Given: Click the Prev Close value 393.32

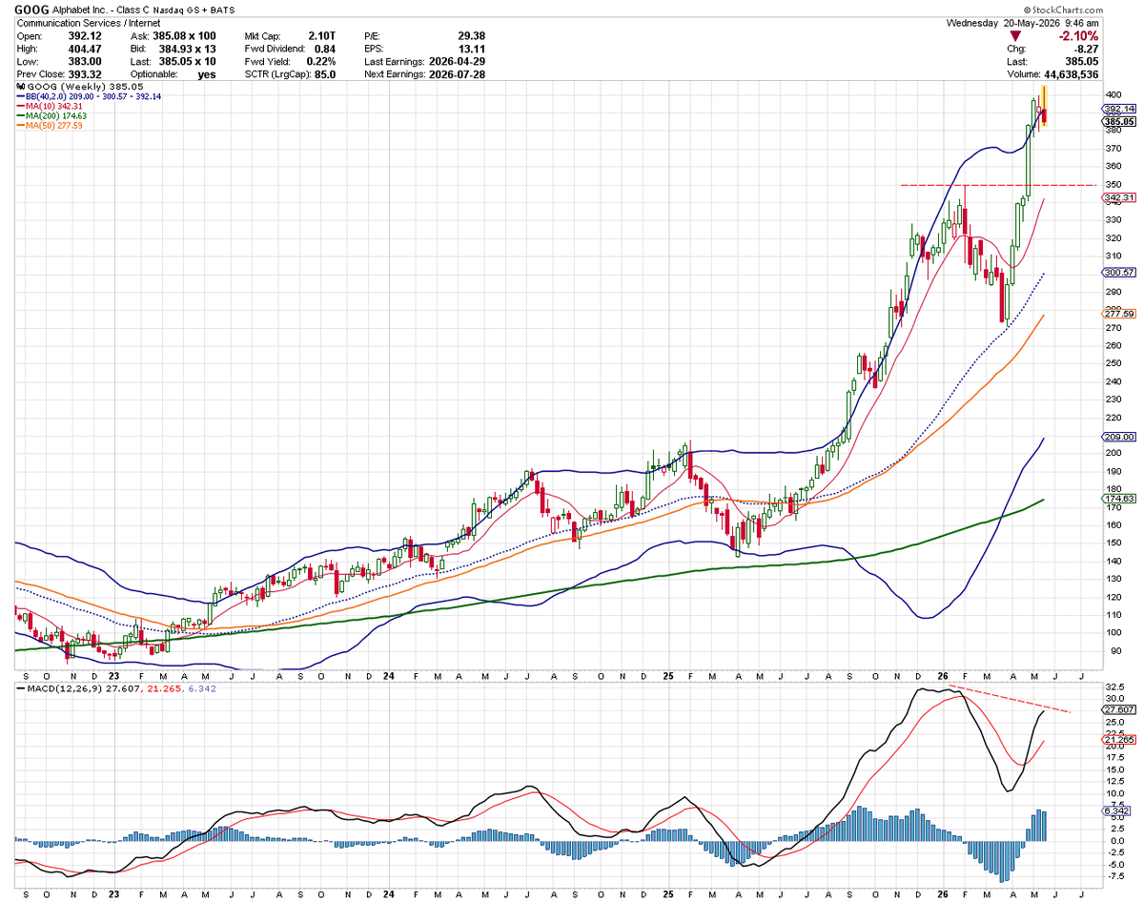Looking at the screenshot, I should click(86, 74).
